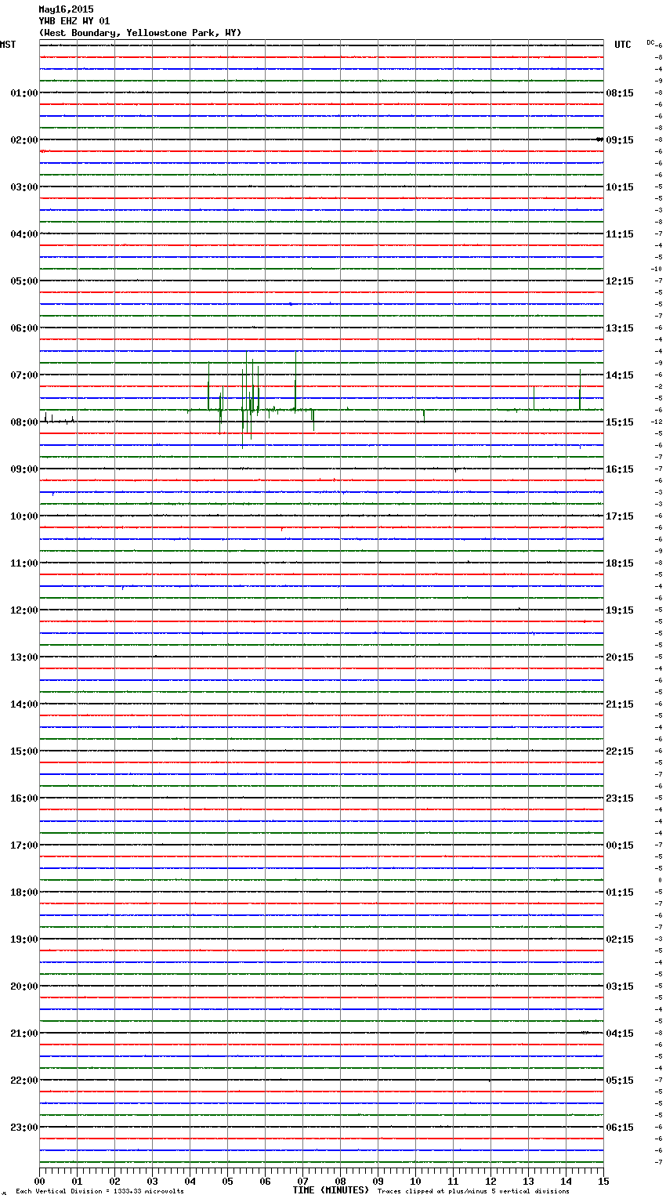Click '(West Boundary, Yellowstone Park, WY)' subtitle
The width and height of the screenshot is (666, 1202).
[140, 33]
